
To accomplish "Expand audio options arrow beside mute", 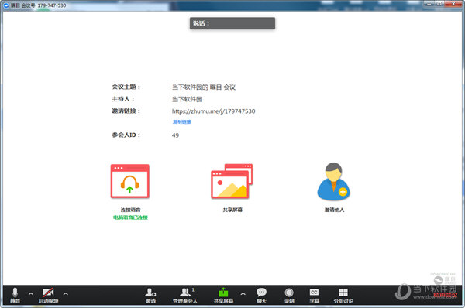I will [31, 294].
